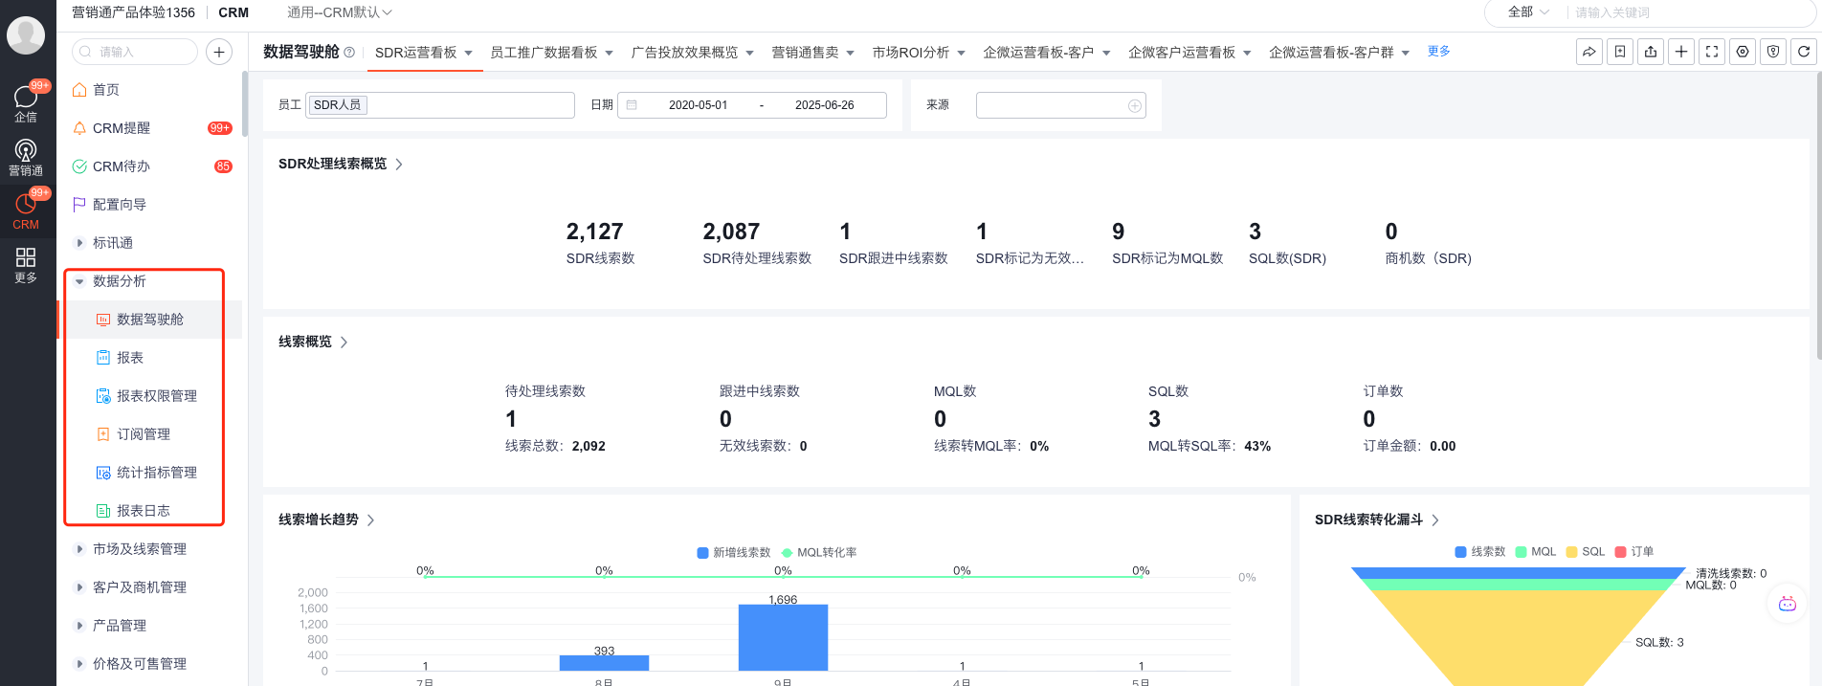This screenshot has height=686, width=1822.
Task: Click the bookmark add toolbar icon
Action: (x=1620, y=52)
